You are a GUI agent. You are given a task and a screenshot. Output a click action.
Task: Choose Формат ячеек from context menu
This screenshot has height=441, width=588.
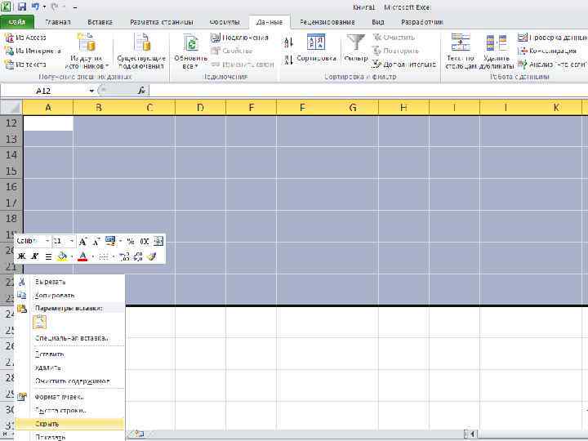[69, 396]
